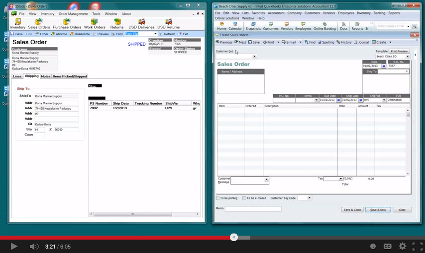This screenshot has width=425, height=253.
Task: Click QuickBooks search magnifier button
Action: (414, 26)
